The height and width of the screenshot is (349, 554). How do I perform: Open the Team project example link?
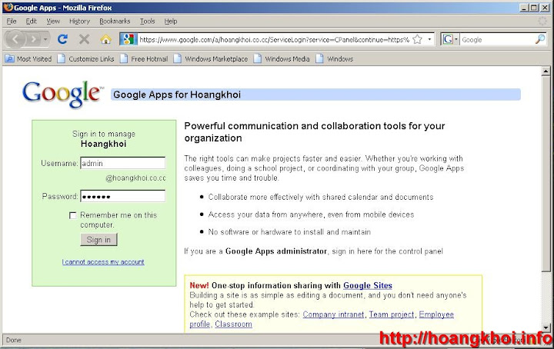coord(392,314)
